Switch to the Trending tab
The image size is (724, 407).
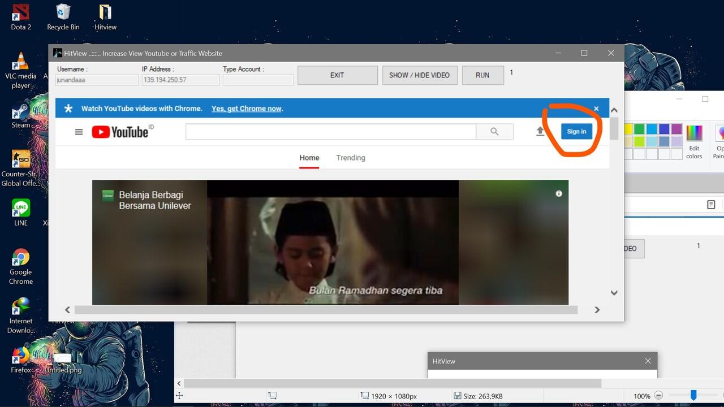351,158
